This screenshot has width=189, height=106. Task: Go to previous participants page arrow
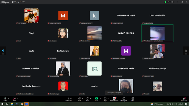click(3, 51)
